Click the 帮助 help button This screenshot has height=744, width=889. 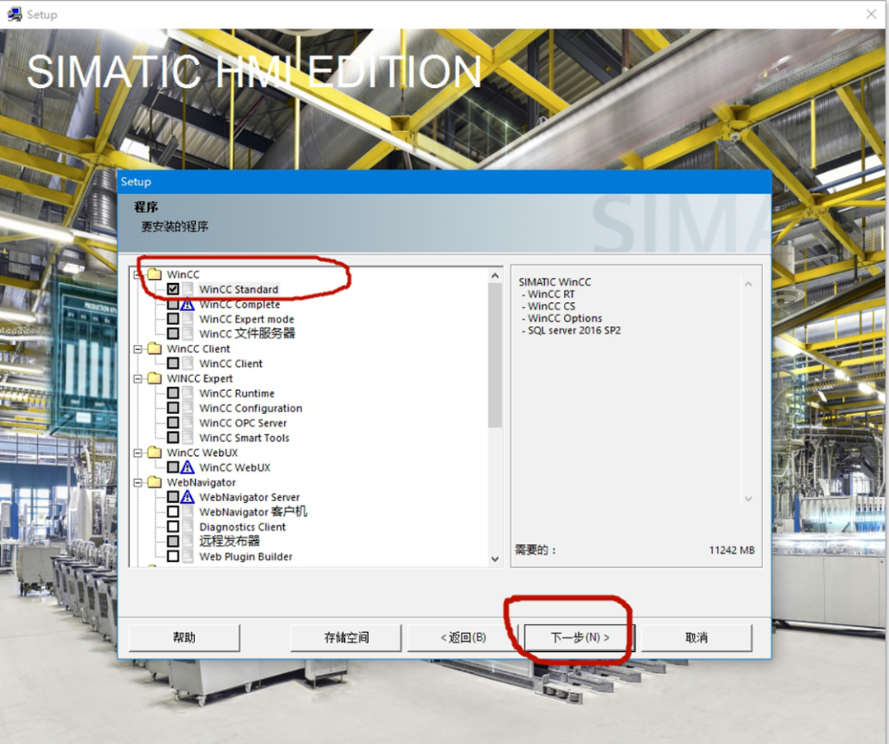(184, 637)
